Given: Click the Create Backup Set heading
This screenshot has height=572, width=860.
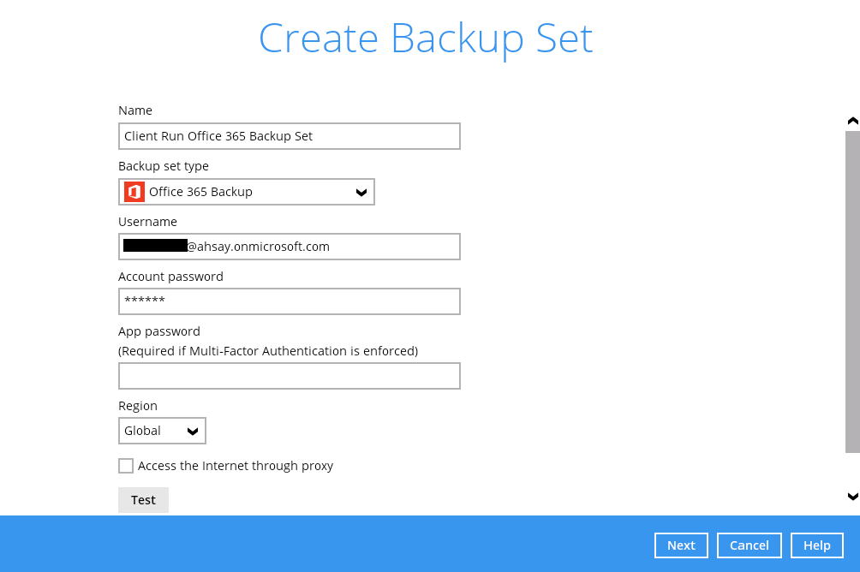Looking at the screenshot, I should pyautogui.click(x=426, y=39).
